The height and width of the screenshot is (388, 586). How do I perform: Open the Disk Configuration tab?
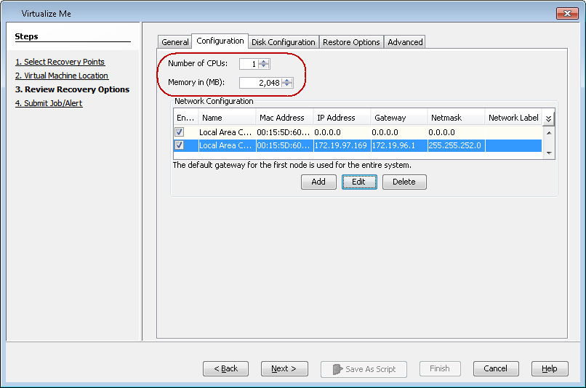tap(283, 42)
